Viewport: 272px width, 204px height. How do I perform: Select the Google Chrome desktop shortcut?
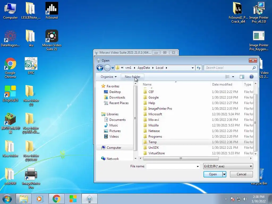(10, 68)
